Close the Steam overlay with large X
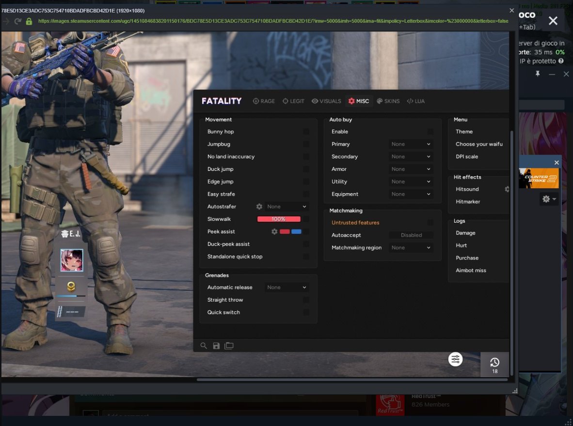 click(x=553, y=21)
